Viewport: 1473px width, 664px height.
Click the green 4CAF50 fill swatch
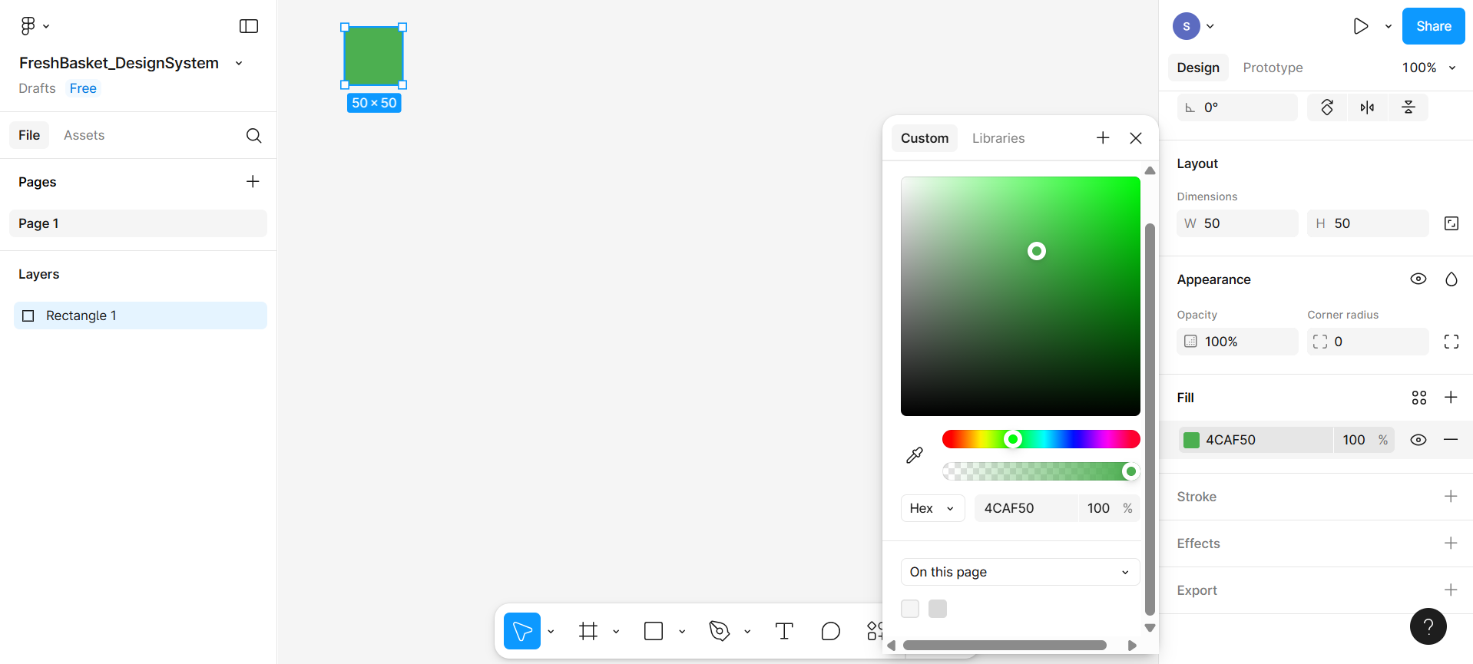tap(1191, 440)
